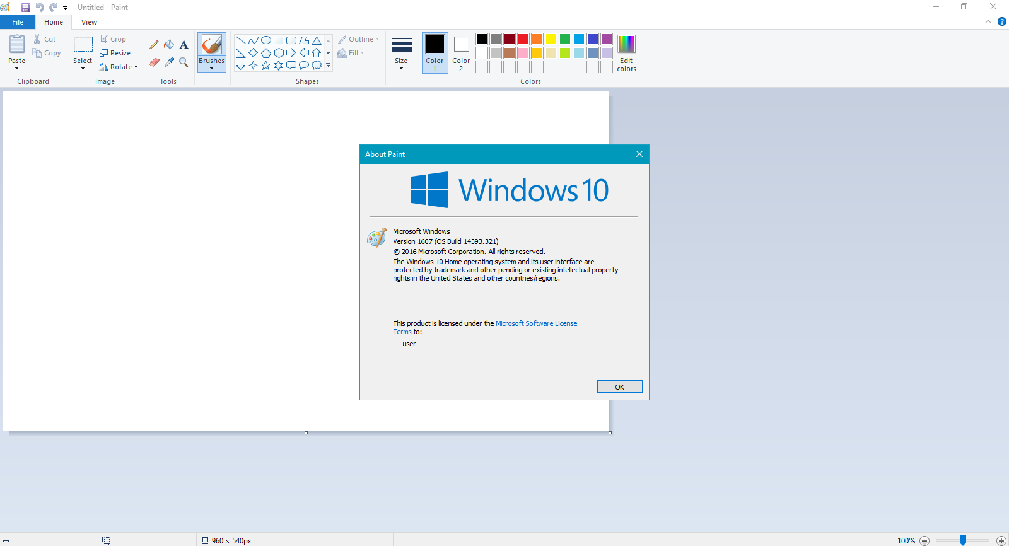
Task: Activate the Color 1 selector
Action: [435, 53]
